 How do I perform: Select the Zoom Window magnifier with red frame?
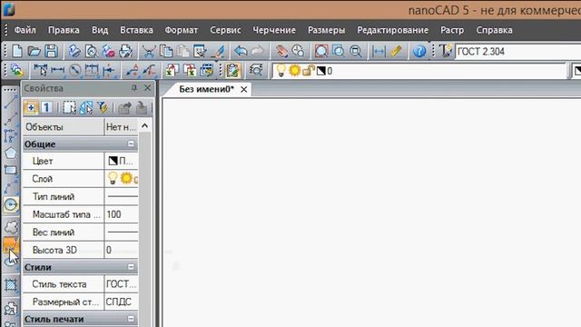321,51
